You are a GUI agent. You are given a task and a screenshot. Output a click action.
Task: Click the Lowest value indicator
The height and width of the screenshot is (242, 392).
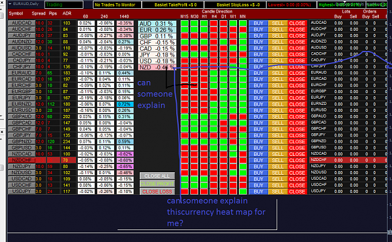[x=292, y=5]
